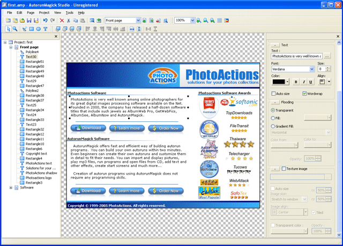343x246 pixels.
Task: Select Polyline4 in the project tree
Action: click(32, 52)
